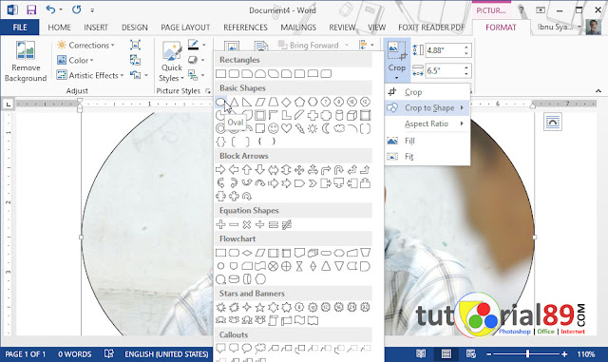
Task: Click the Save icon in quick access toolbar
Action: [31, 10]
